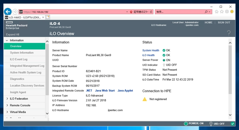Open System Information page
The width and height of the screenshot is (239, 130).
(25, 53)
